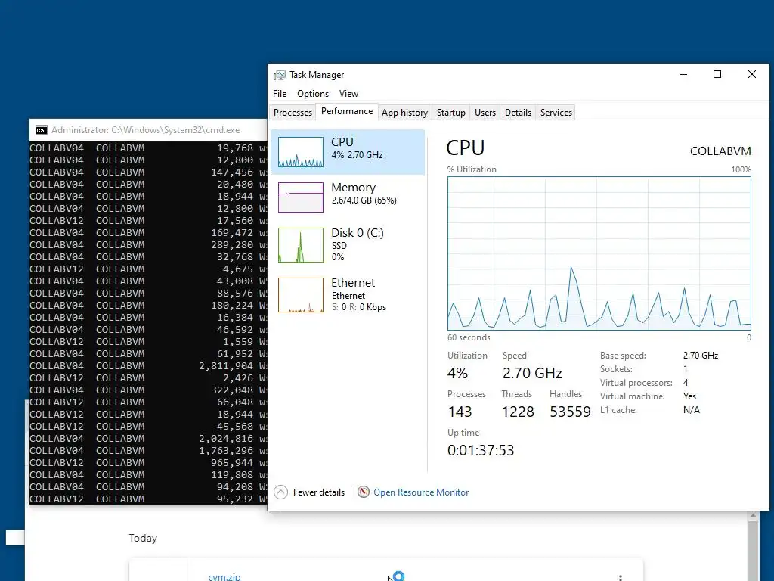Click the 147,456 value in cmd window

point(232,172)
